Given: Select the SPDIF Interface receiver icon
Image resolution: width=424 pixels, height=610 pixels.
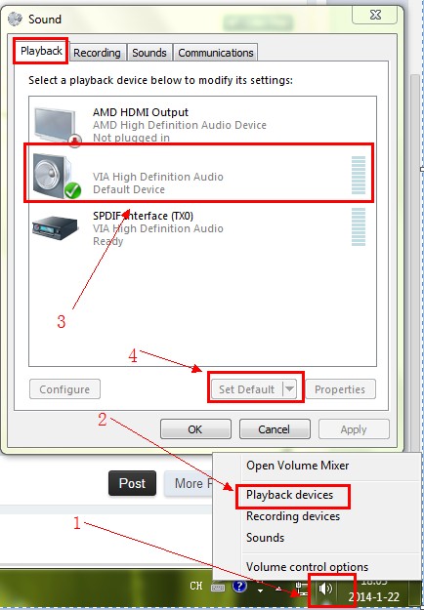Looking at the screenshot, I should click(x=55, y=228).
